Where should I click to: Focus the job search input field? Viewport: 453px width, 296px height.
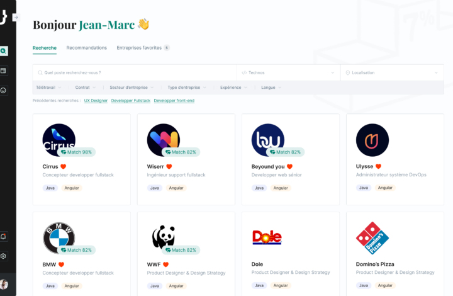point(135,72)
